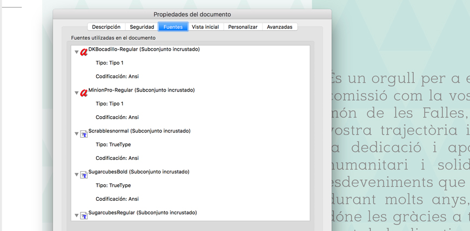Click 'Tipo: TrueType' under Scrabblesnormal
The height and width of the screenshot is (231, 470).
(113, 145)
